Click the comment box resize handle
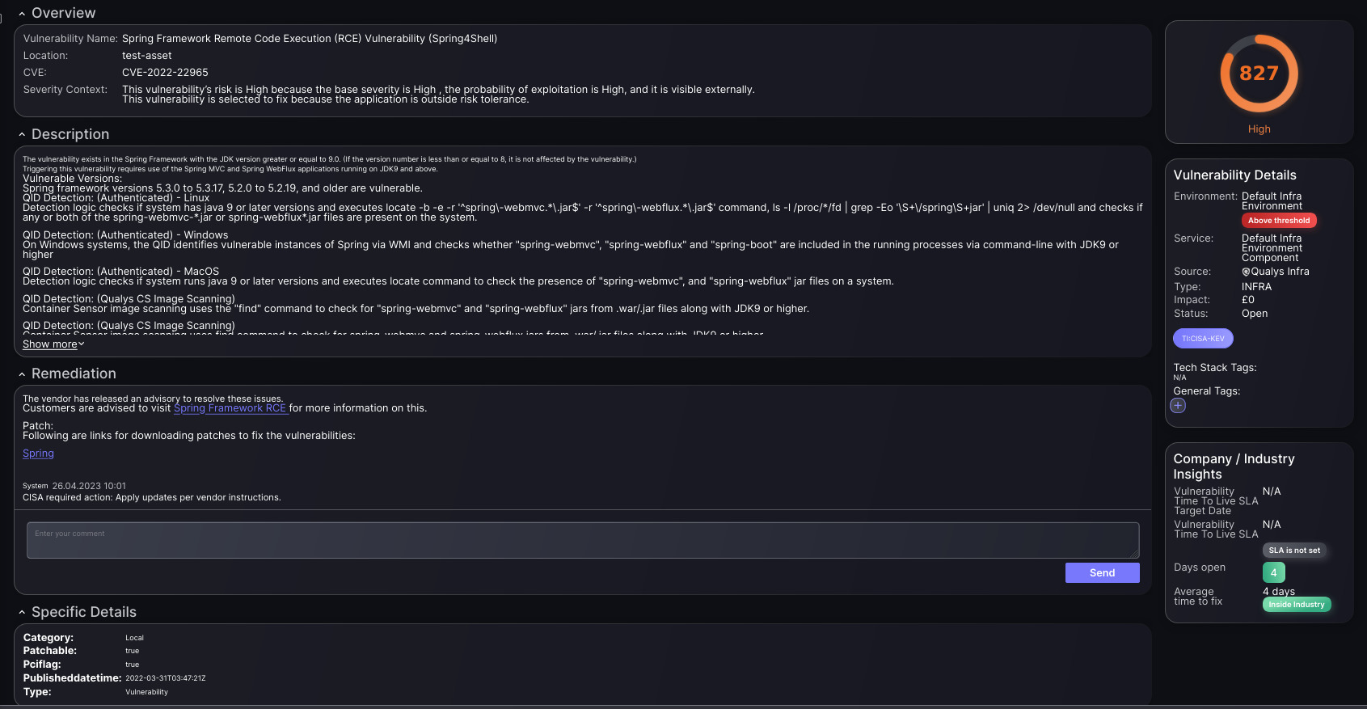 tap(1135, 554)
